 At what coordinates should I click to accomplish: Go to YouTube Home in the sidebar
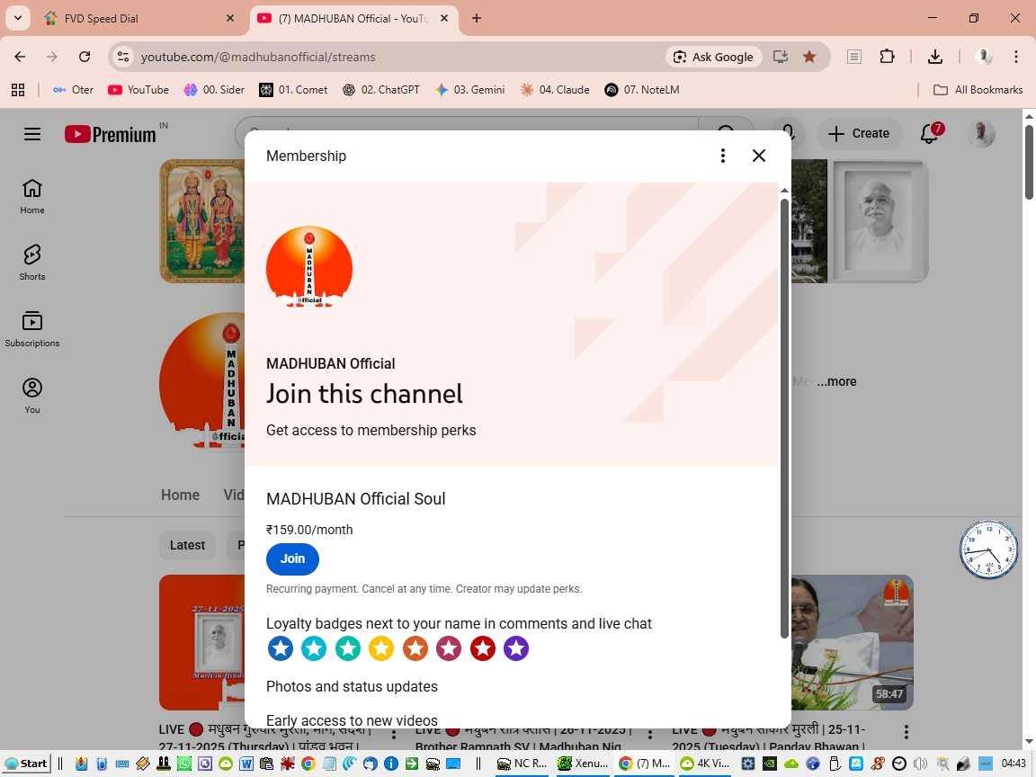click(32, 195)
